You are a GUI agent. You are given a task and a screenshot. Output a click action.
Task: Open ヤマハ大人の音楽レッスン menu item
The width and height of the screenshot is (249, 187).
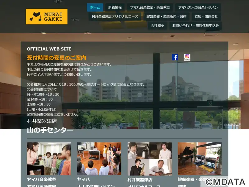[x=198, y=7]
